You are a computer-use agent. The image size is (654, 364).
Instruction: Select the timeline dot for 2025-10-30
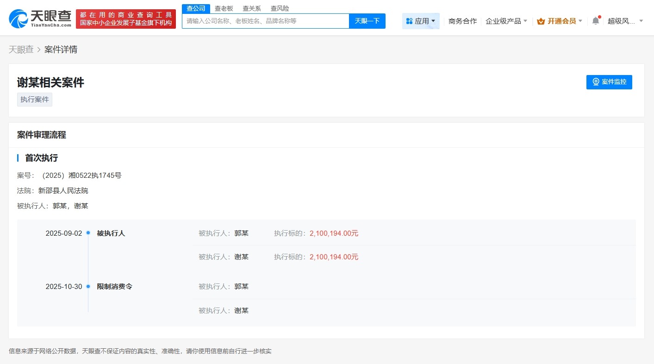[x=87, y=286]
